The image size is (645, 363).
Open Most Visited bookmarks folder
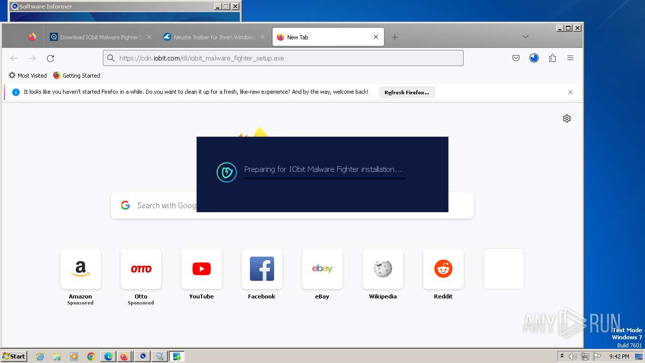pos(28,76)
